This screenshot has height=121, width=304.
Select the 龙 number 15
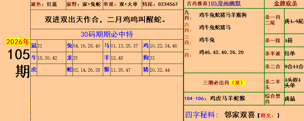point(75,58)
